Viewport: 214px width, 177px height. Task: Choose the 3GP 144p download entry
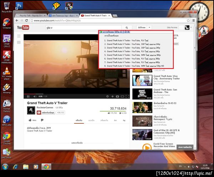(x=132, y=44)
